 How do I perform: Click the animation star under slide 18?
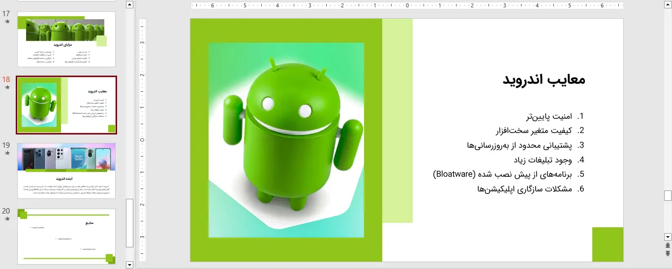coord(7,87)
